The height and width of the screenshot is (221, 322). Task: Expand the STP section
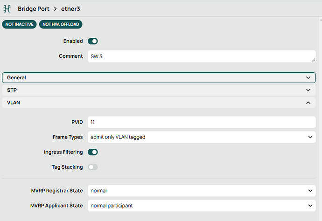point(159,90)
